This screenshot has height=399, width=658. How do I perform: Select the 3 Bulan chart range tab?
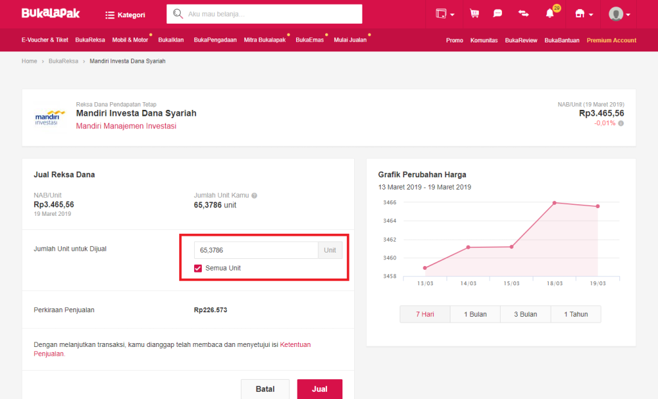(x=526, y=314)
